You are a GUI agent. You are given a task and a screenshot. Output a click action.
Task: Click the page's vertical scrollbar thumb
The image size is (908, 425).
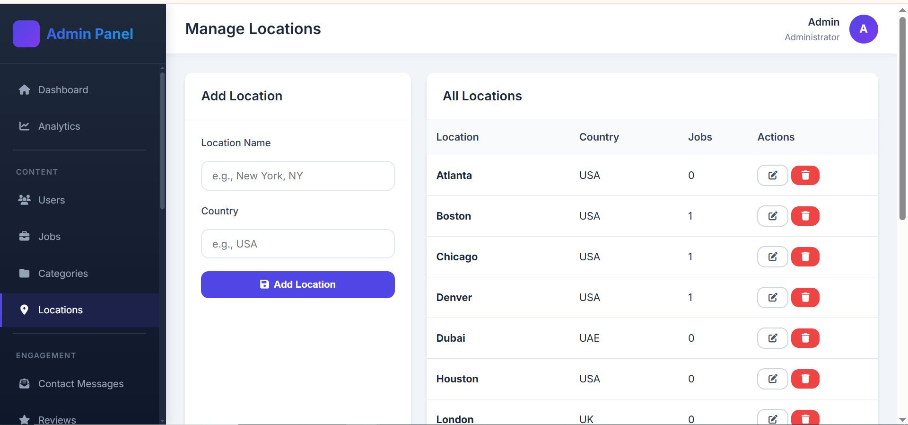[902, 118]
